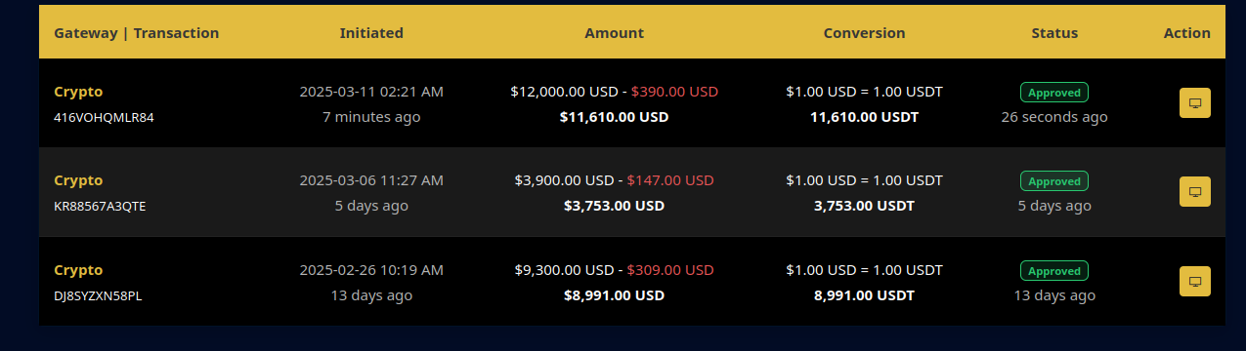This screenshot has width=1246, height=351.
Task: Select the Initiated column header
Action: [371, 32]
